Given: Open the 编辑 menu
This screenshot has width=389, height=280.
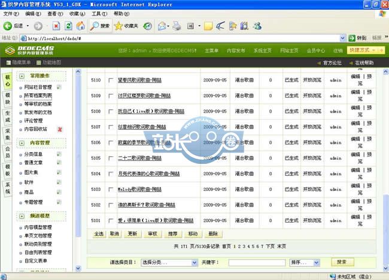Looking at the screenshot, I should click(x=33, y=14).
